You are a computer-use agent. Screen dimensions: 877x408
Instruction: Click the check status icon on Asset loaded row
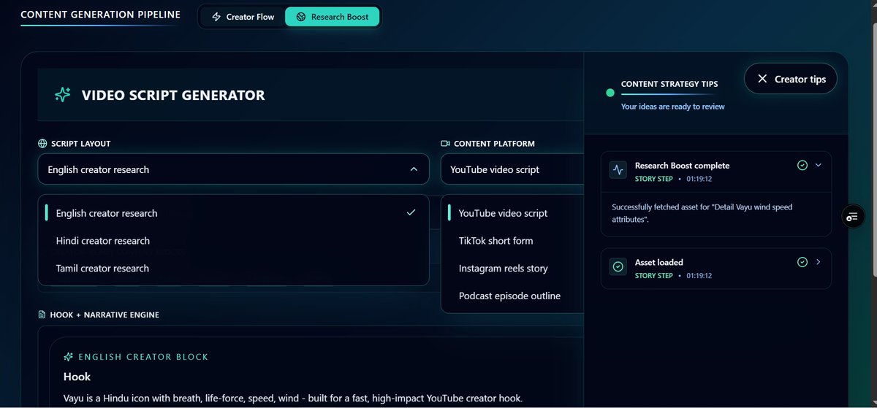802,262
